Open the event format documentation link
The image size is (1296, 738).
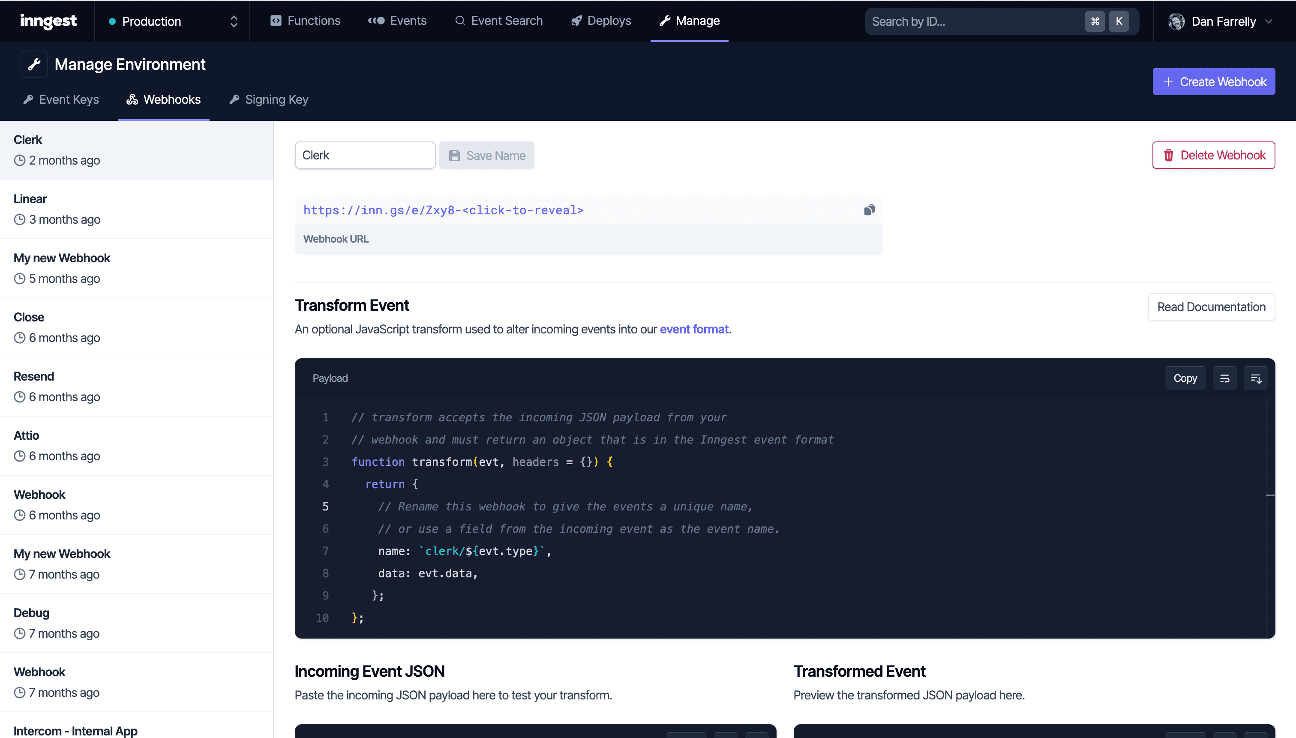(x=694, y=329)
